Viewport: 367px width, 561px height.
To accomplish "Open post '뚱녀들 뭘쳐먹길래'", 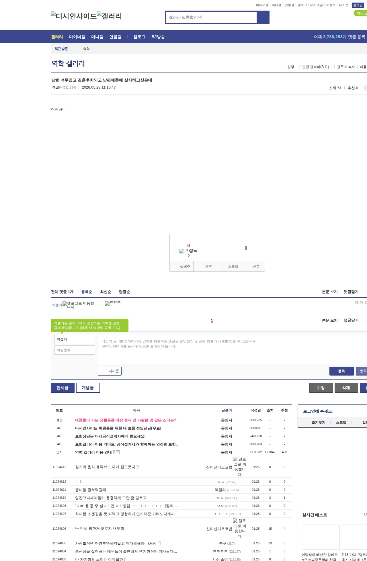I will [x=91, y=490].
